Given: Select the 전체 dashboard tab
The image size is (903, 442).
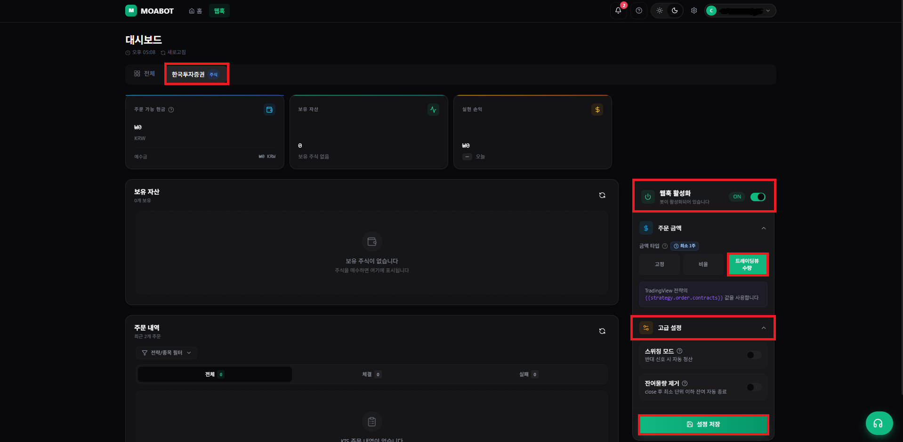Looking at the screenshot, I should pos(145,74).
